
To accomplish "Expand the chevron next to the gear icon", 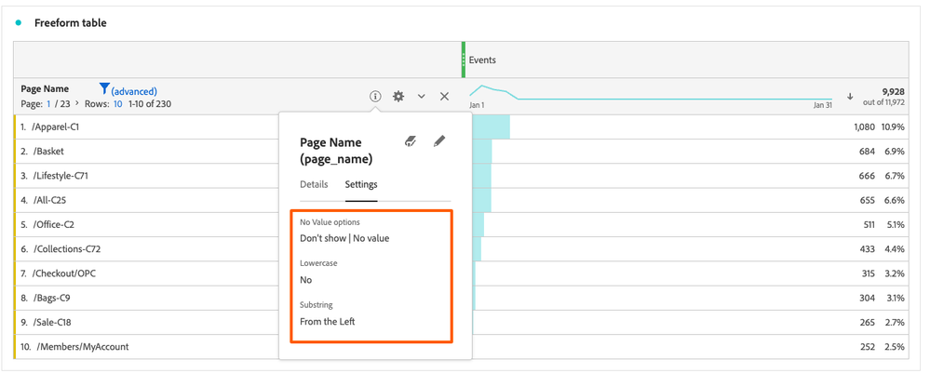I will coord(422,97).
